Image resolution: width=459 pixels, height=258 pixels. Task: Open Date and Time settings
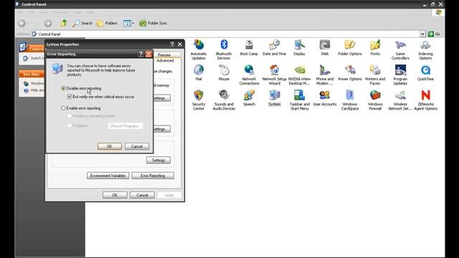(x=274, y=48)
